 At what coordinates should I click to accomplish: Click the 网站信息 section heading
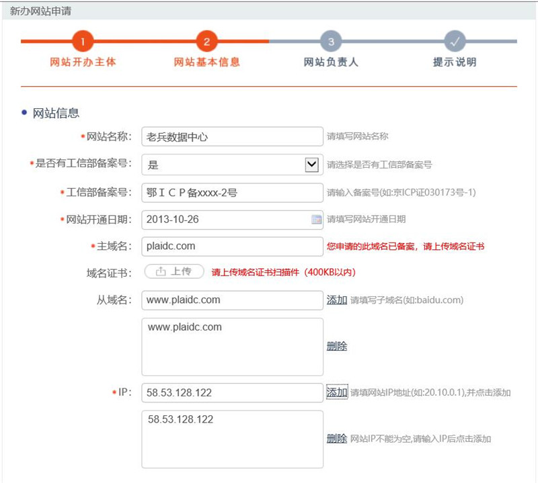[56, 113]
